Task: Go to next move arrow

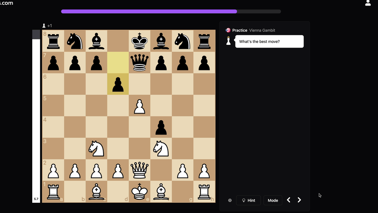Action: click(x=299, y=200)
